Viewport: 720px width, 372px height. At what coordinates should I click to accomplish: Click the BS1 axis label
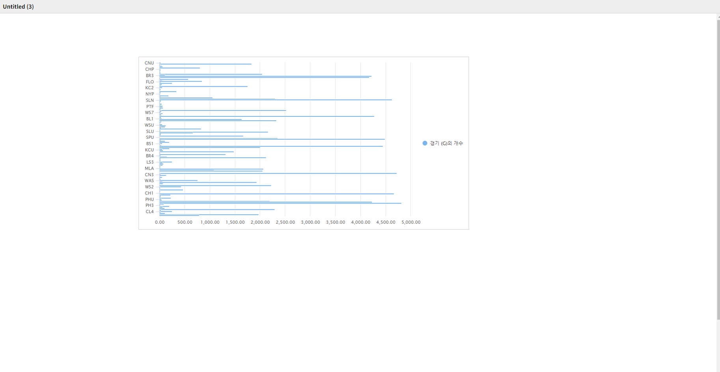tap(150, 144)
